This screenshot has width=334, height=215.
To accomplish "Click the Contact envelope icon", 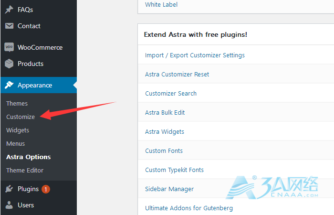I will click(9, 26).
